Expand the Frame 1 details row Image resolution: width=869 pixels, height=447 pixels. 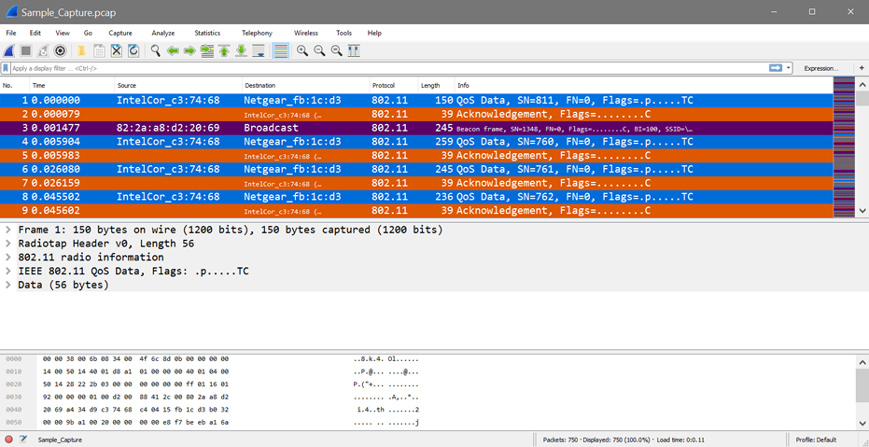tap(7, 230)
